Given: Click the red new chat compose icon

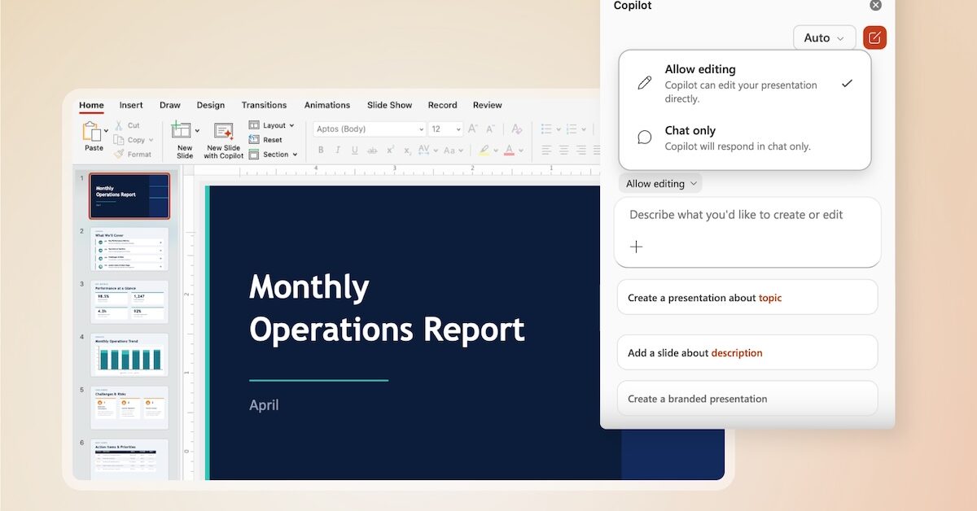Looking at the screenshot, I should click(874, 37).
